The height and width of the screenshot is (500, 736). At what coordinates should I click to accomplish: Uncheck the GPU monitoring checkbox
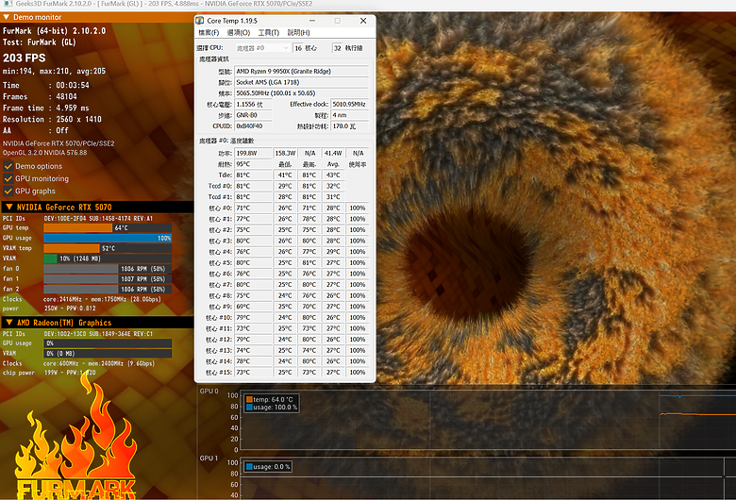pos(8,178)
